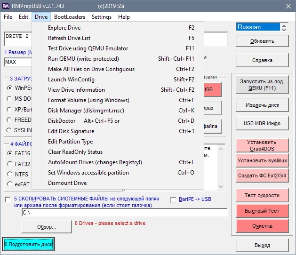Select the NTFS filesystem radio button

pyautogui.click(x=9, y=174)
